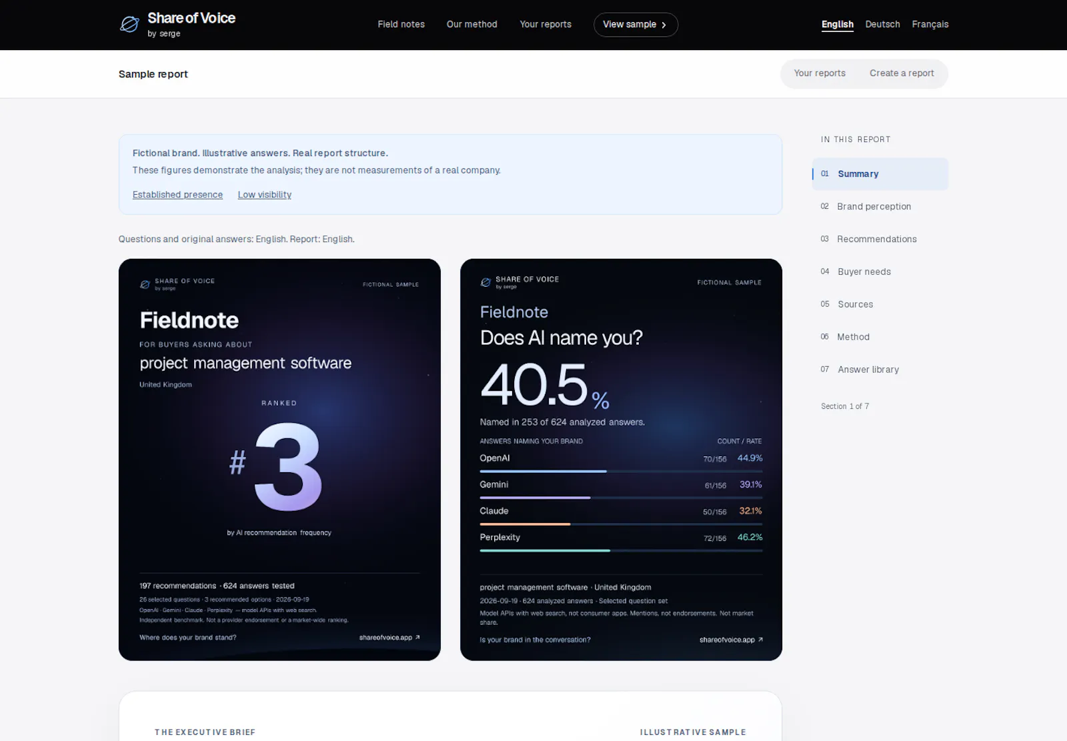Click the Gemini row label
1067x741 pixels.
[x=494, y=485]
